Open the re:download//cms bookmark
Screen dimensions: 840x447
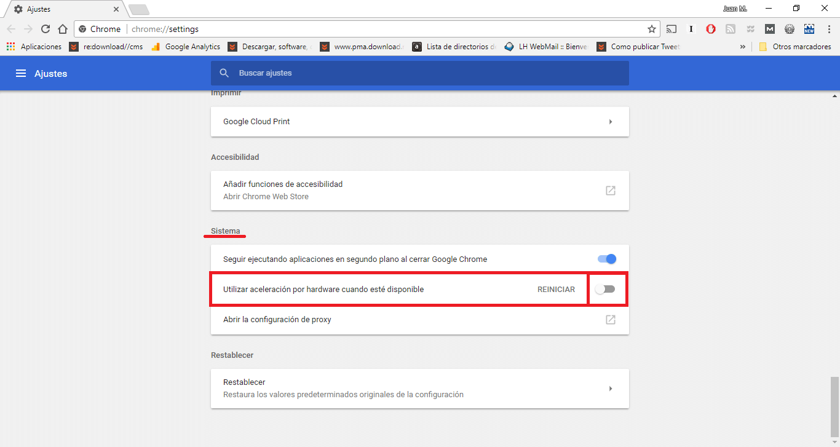pyautogui.click(x=106, y=47)
